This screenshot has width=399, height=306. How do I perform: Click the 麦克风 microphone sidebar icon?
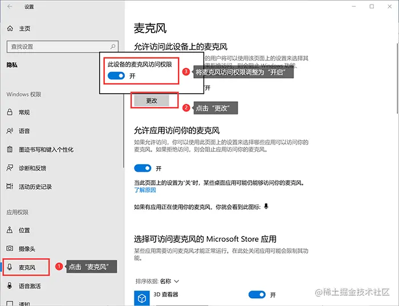(x=10, y=267)
